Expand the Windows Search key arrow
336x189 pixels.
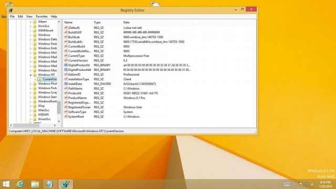pos(30,97)
